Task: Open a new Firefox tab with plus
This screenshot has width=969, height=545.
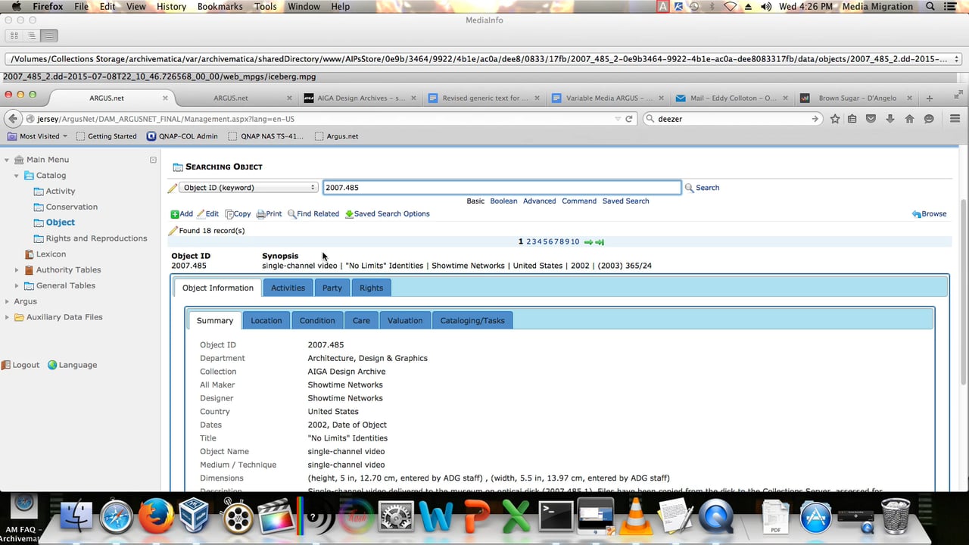Action: [x=930, y=98]
